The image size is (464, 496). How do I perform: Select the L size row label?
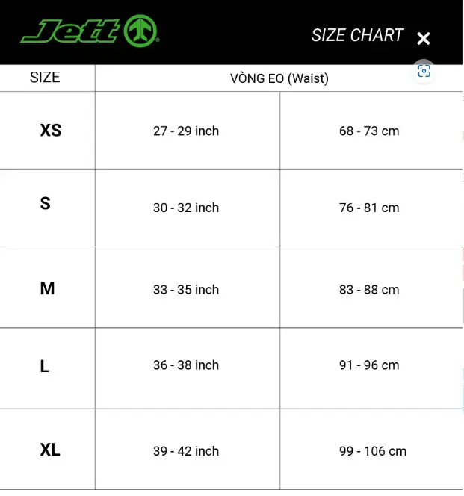45,366
